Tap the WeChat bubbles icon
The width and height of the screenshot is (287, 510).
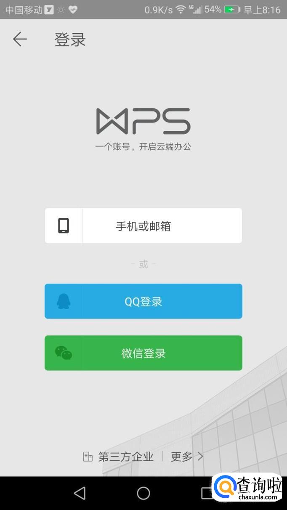64,353
